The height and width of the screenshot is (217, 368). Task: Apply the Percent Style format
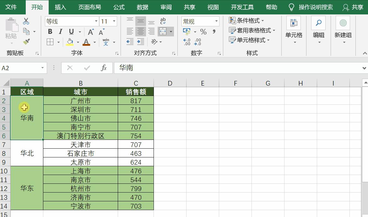203,32
